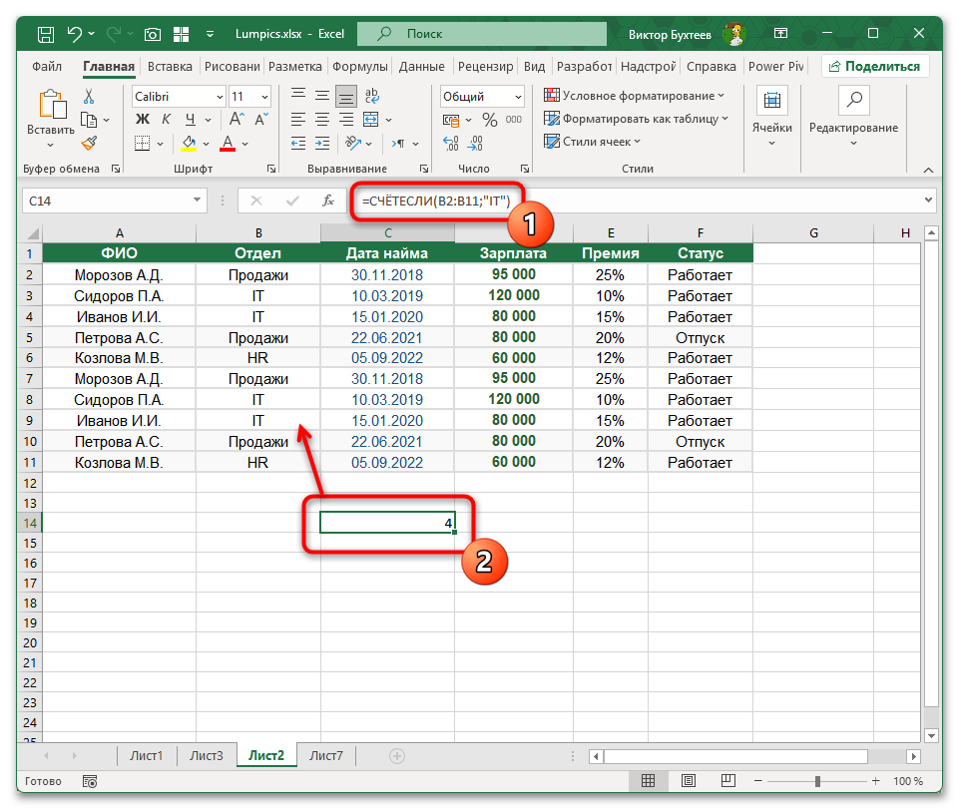Add a new sheet
This screenshot has width=959, height=809.
397,756
